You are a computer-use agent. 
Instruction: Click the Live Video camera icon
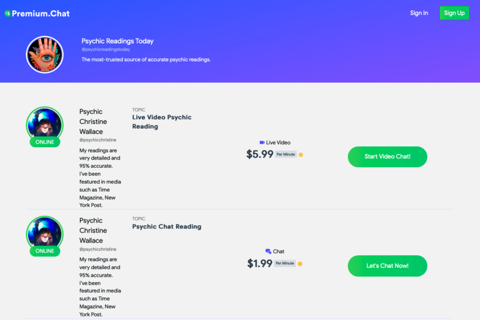click(262, 143)
